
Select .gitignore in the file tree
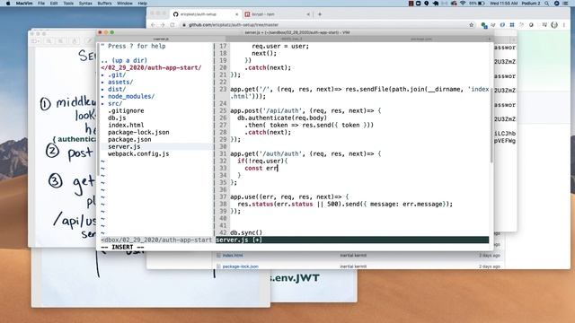click(126, 110)
